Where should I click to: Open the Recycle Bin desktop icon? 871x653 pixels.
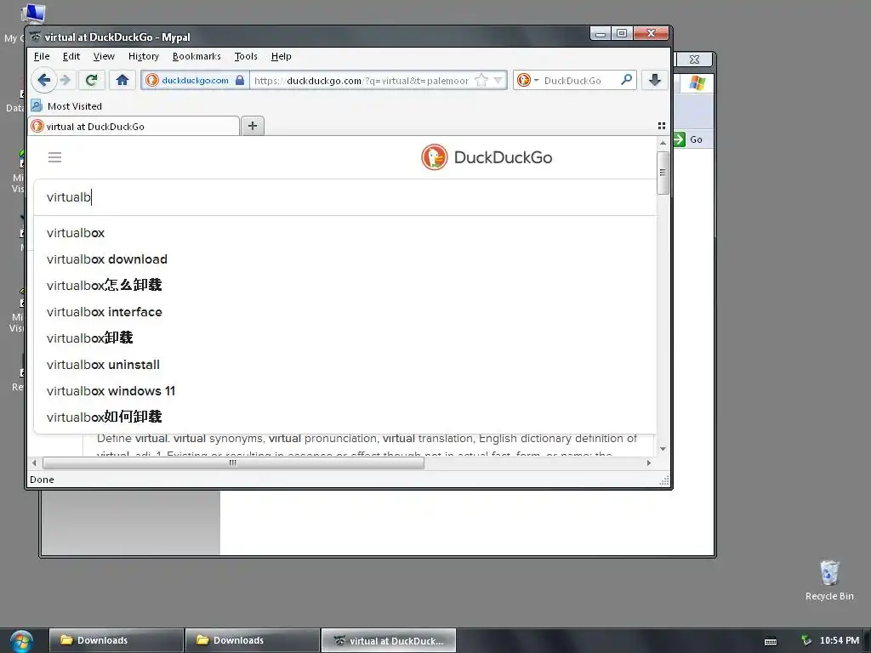pos(829,580)
